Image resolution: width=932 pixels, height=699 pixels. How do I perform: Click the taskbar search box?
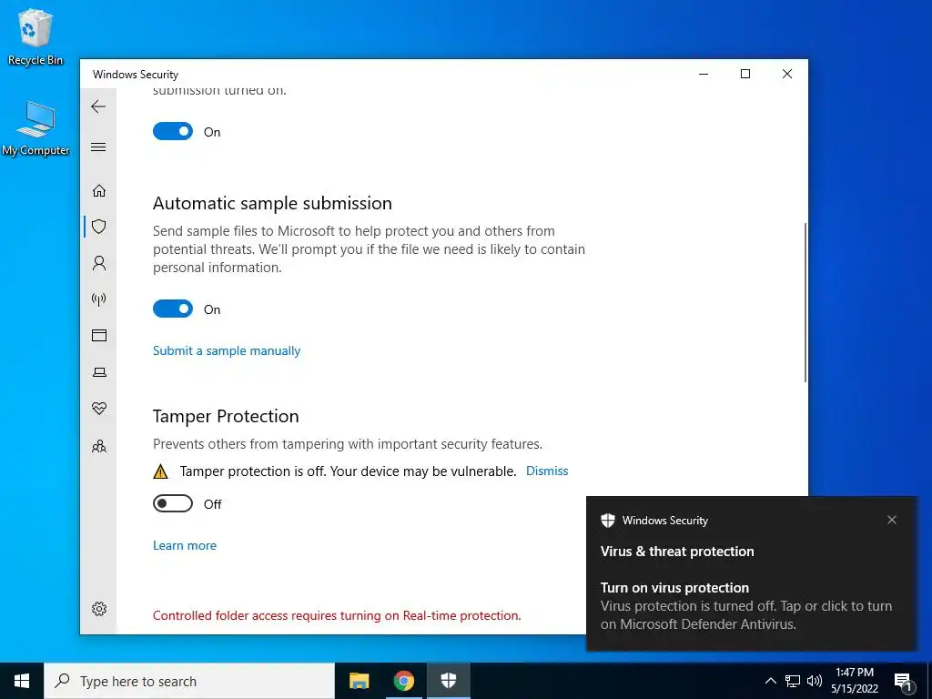[189, 681]
